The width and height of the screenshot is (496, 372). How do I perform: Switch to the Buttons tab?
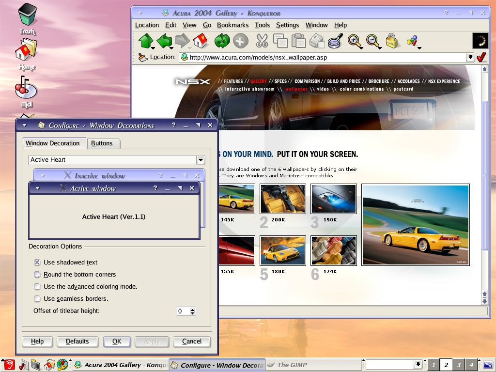click(x=103, y=143)
